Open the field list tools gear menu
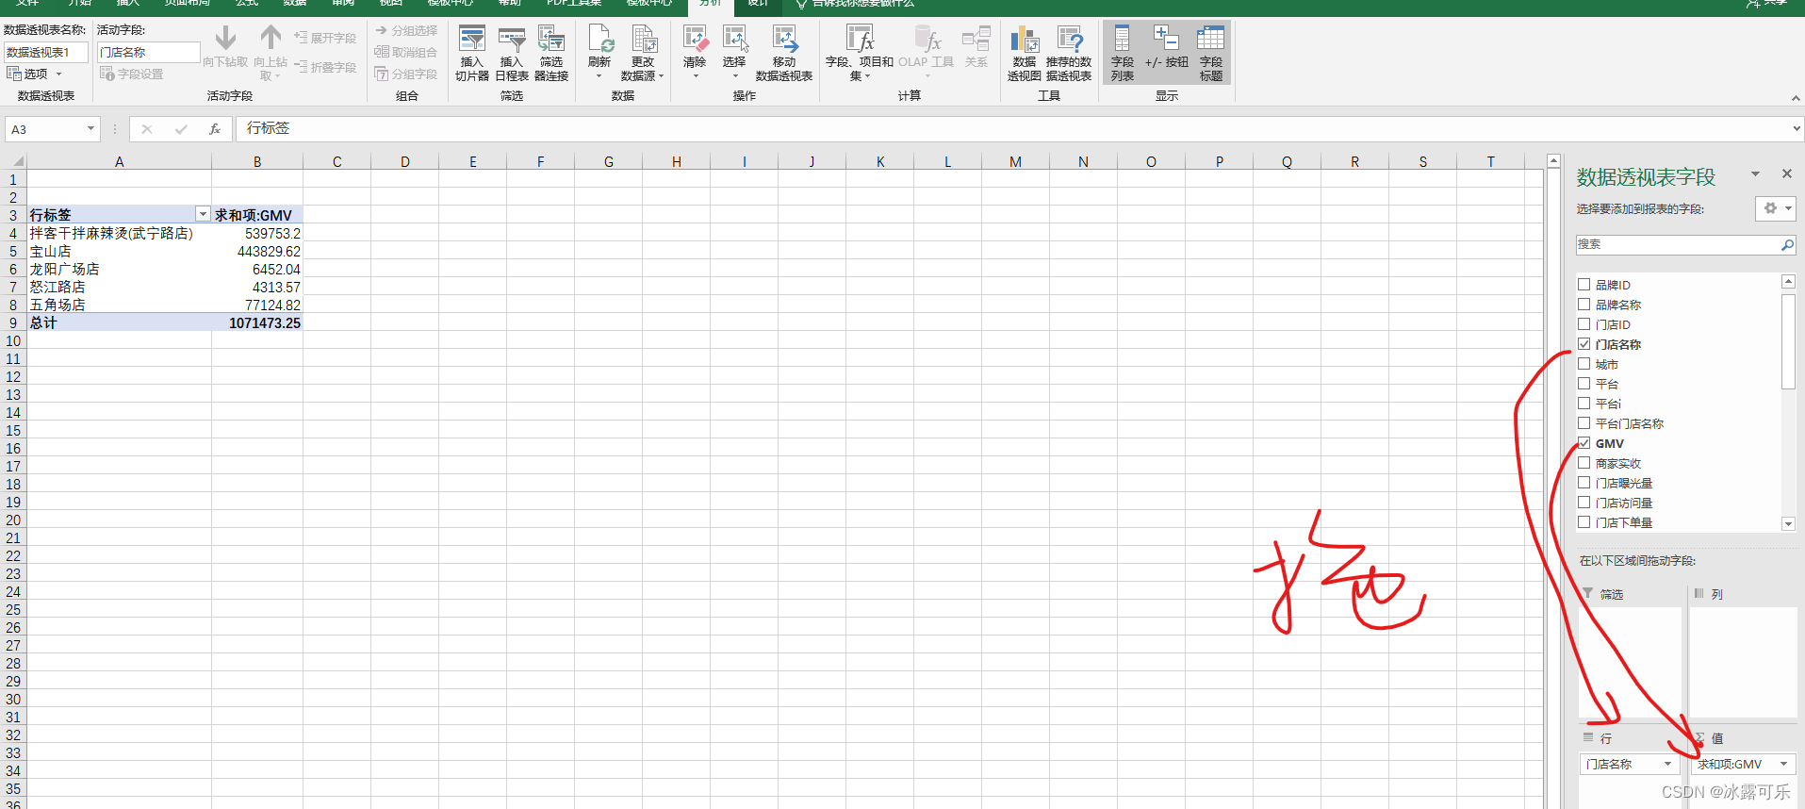Image resolution: width=1805 pixels, height=809 pixels. (x=1775, y=208)
